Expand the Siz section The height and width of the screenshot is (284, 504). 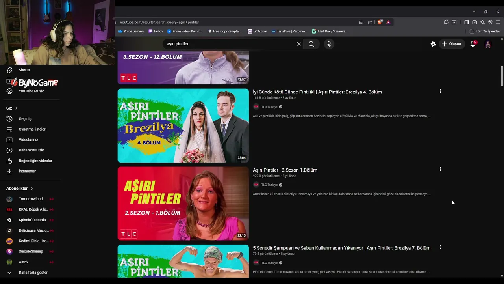pyautogui.click(x=12, y=108)
